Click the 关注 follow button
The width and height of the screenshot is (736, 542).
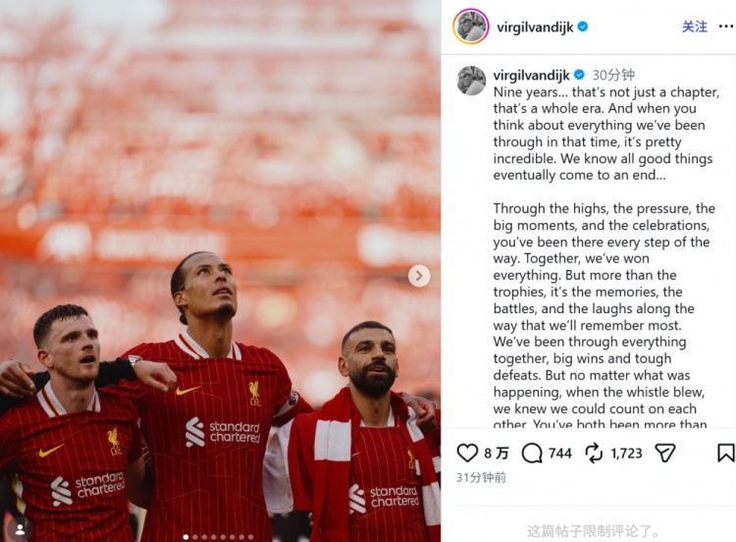(694, 27)
